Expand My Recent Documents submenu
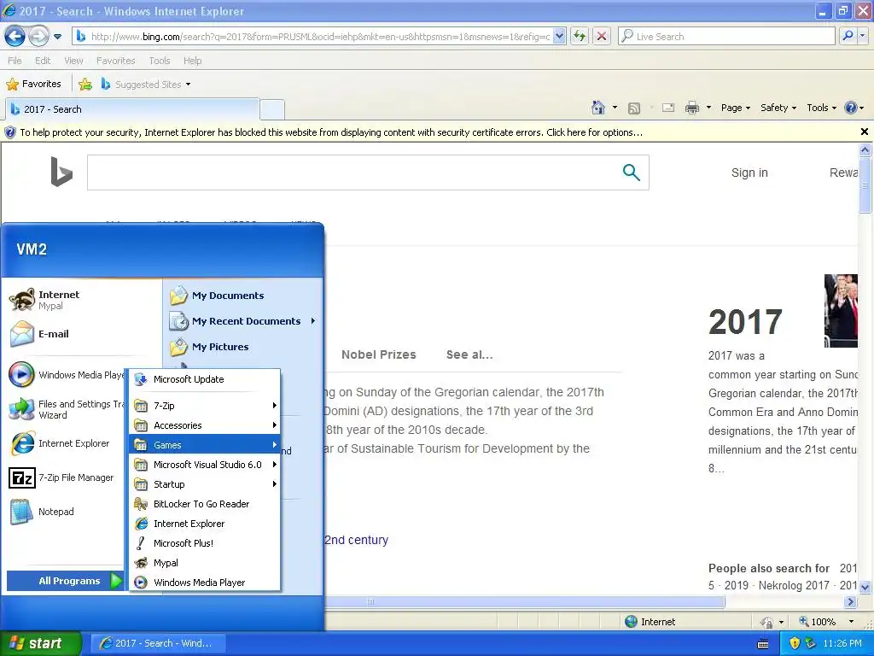This screenshot has width=874, height=656. [243, 321]
